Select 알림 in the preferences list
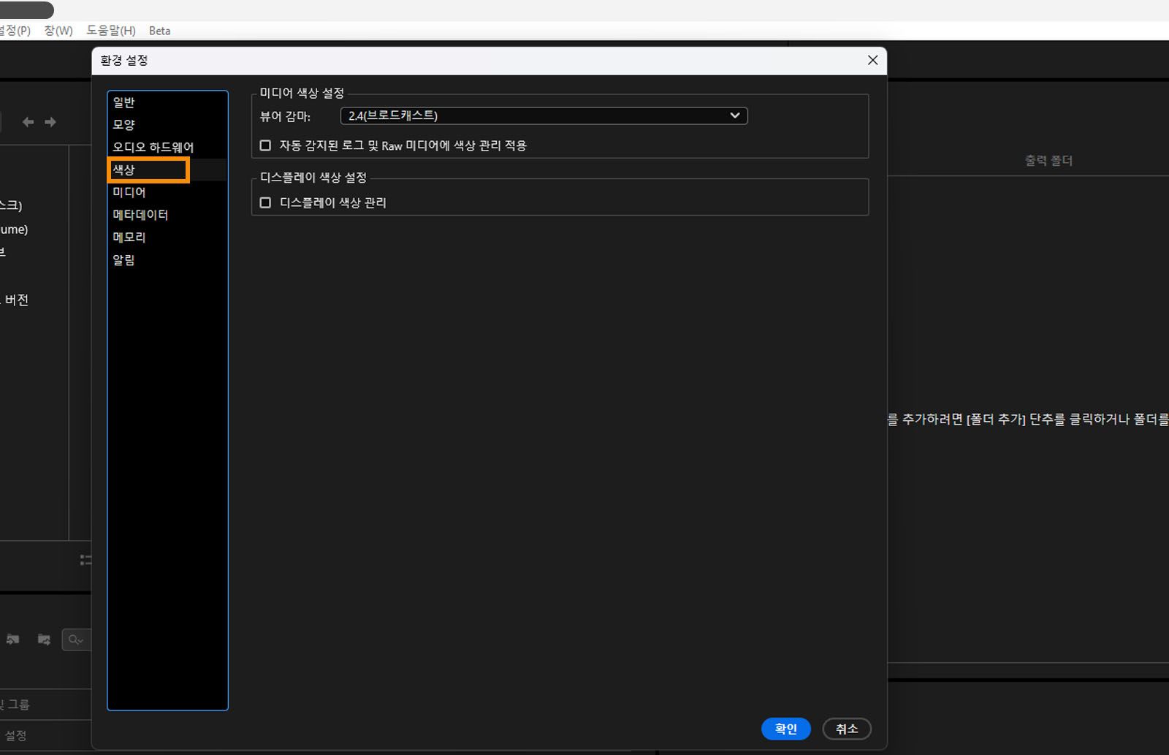This screenshot has width=1169, height=755. point(167,260)
